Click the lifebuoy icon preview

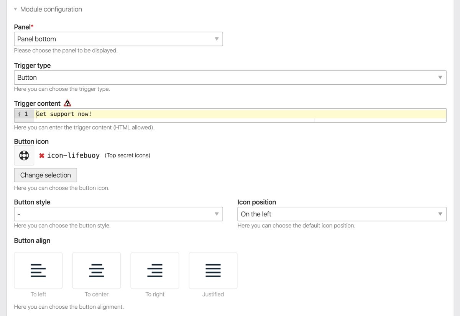pos(24,156)
